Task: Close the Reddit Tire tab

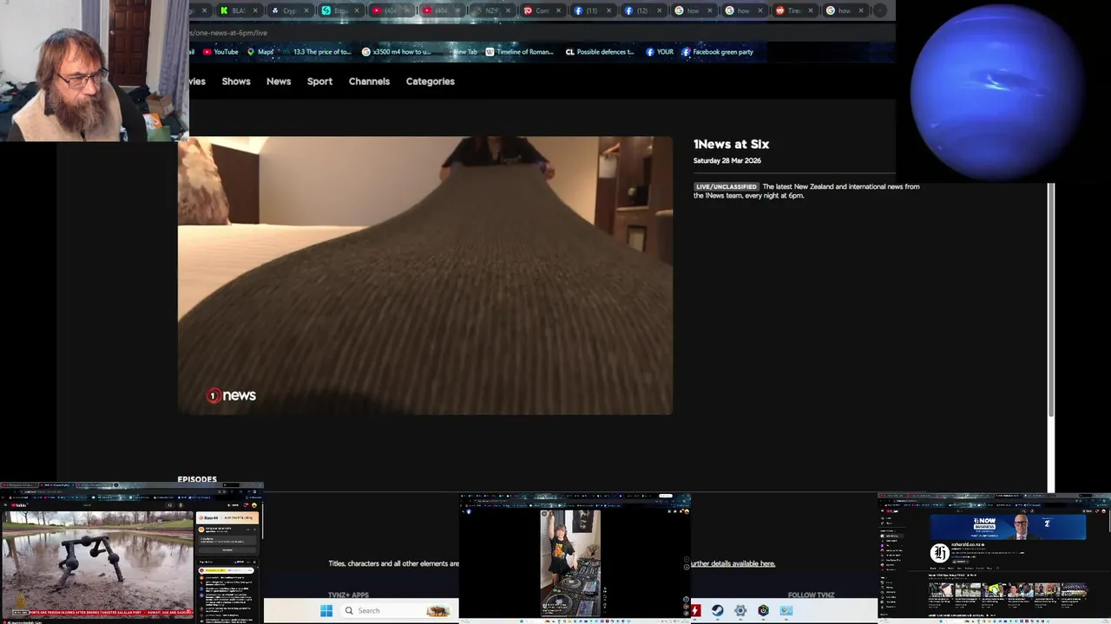Action: click(811, 10)
